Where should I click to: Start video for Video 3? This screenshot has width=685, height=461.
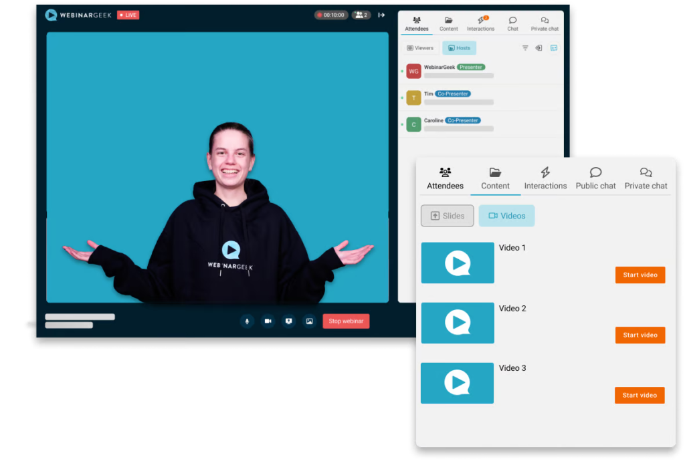pos(640,396)
